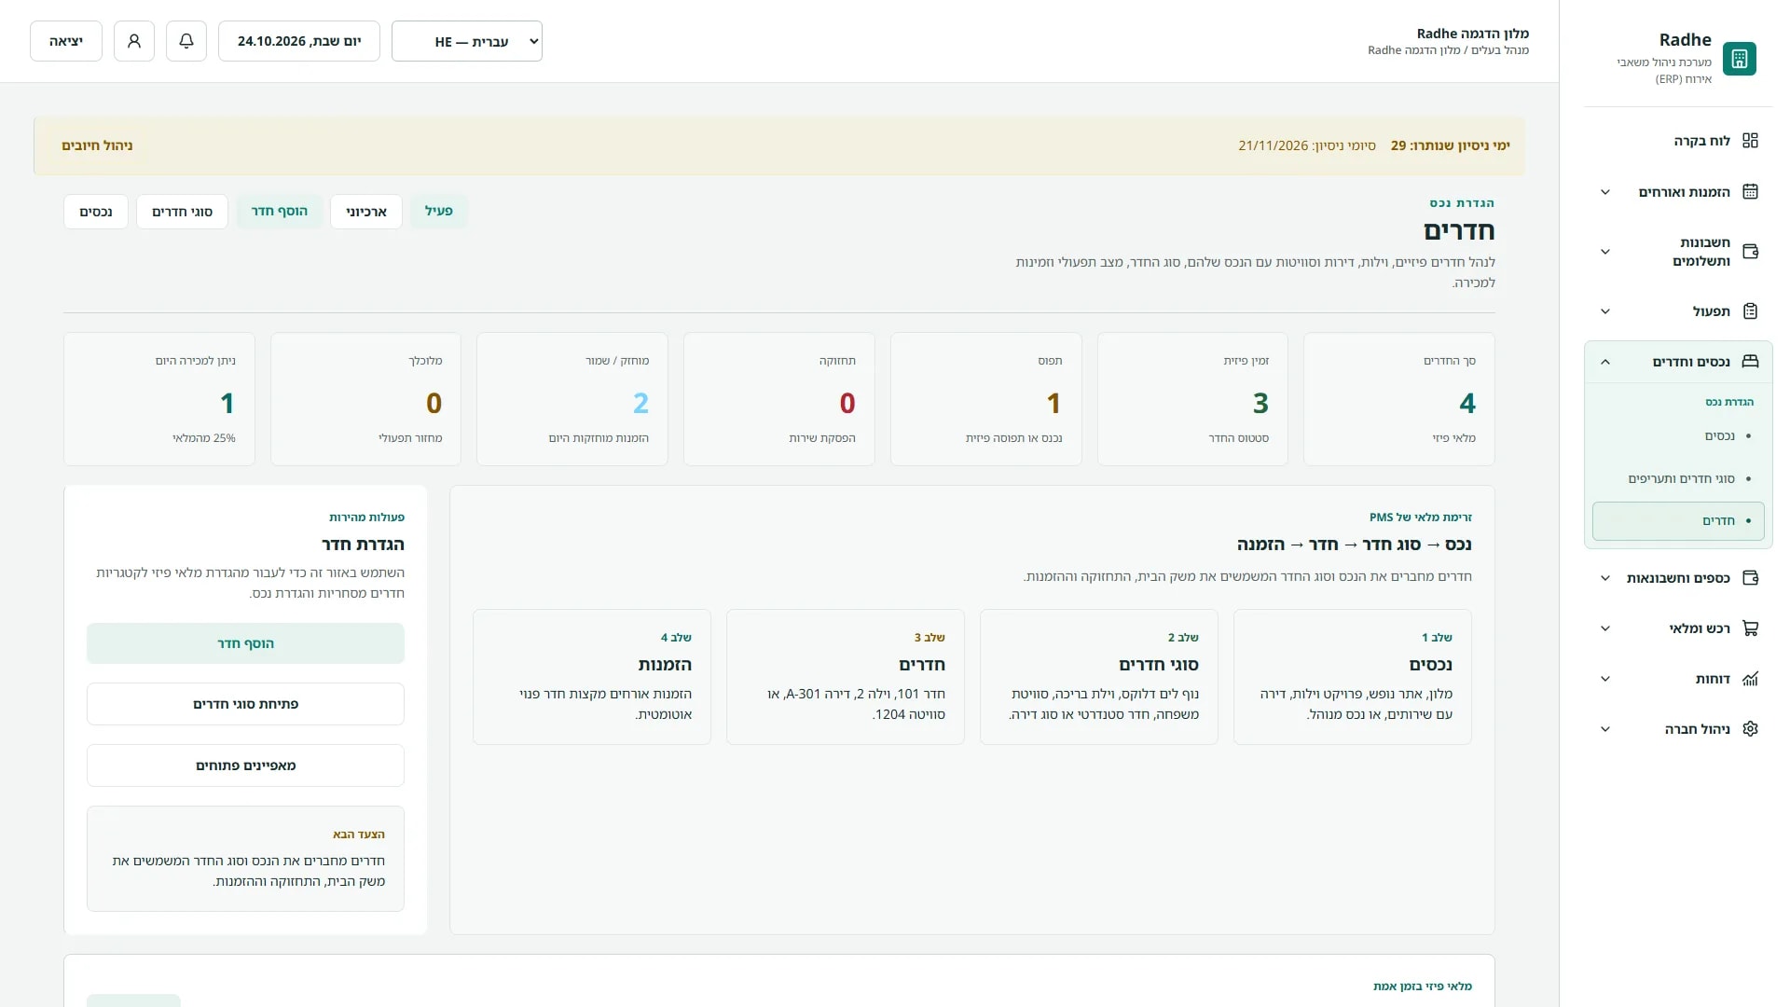Switch to the ארכיוני filter tab
The height and width of the screenshot is (1007, 1790).
pos(366,212)
